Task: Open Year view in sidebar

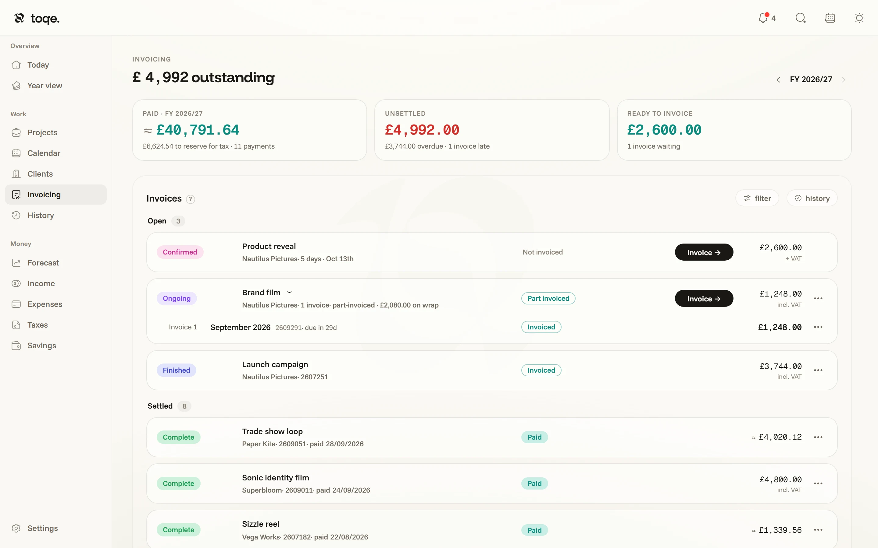Action: pyautogui.click(x=55, y=86)
